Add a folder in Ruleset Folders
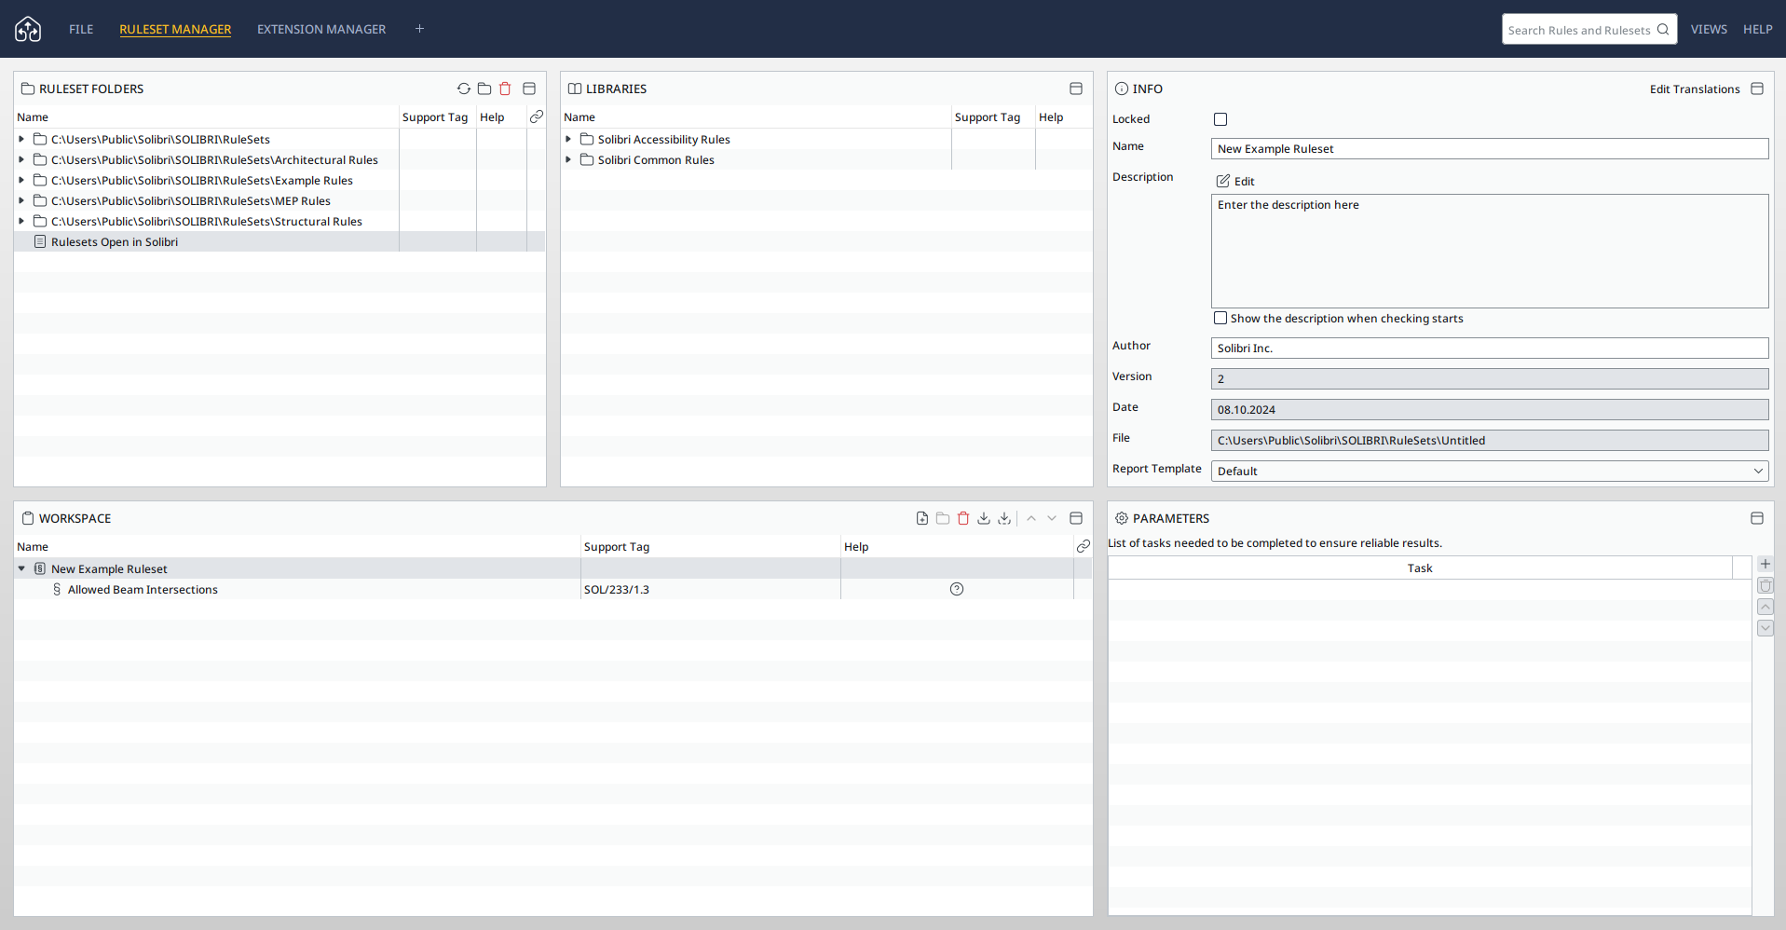This screenshot has width=1786, height=930. click(484, 89)
